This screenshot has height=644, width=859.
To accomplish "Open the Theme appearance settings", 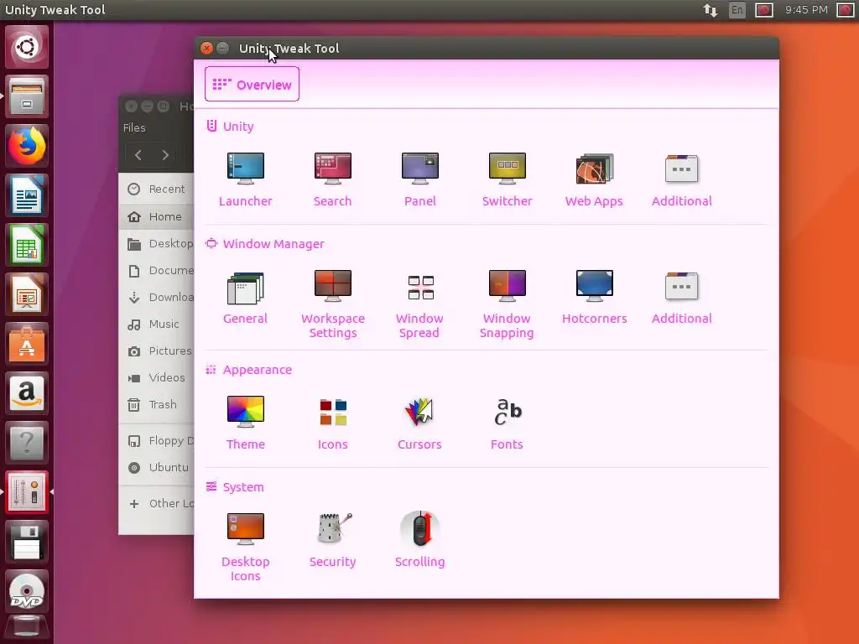I will [246, 423].
